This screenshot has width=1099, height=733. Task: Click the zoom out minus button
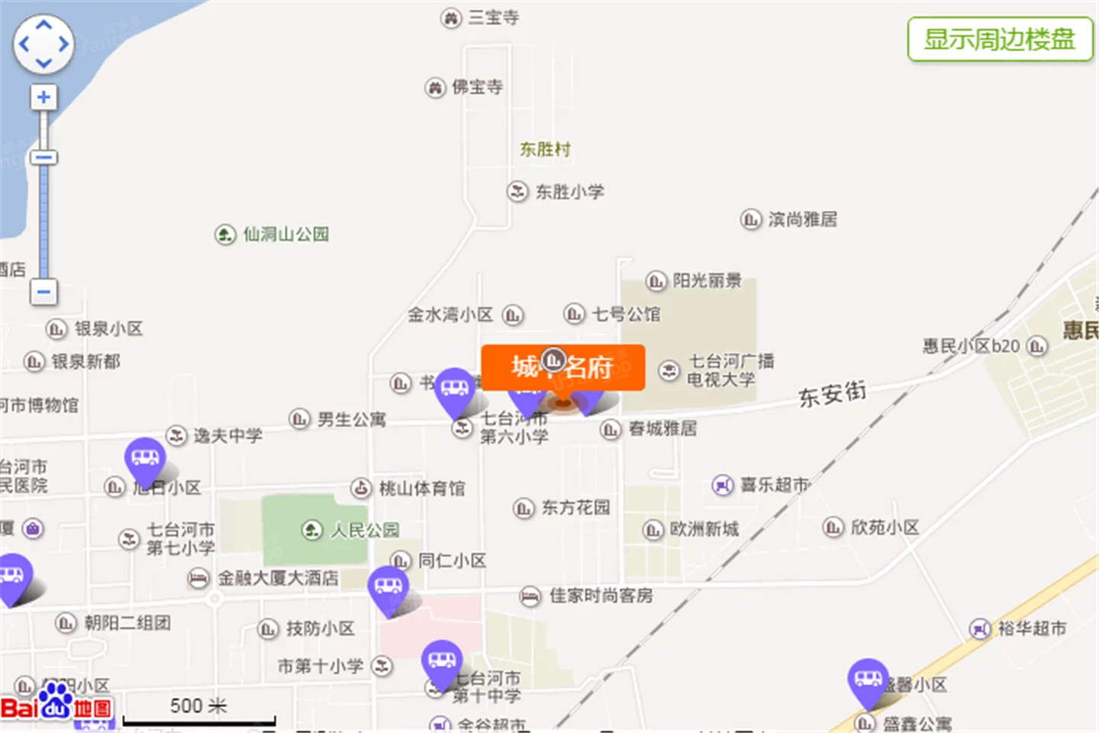pos(44,292)
